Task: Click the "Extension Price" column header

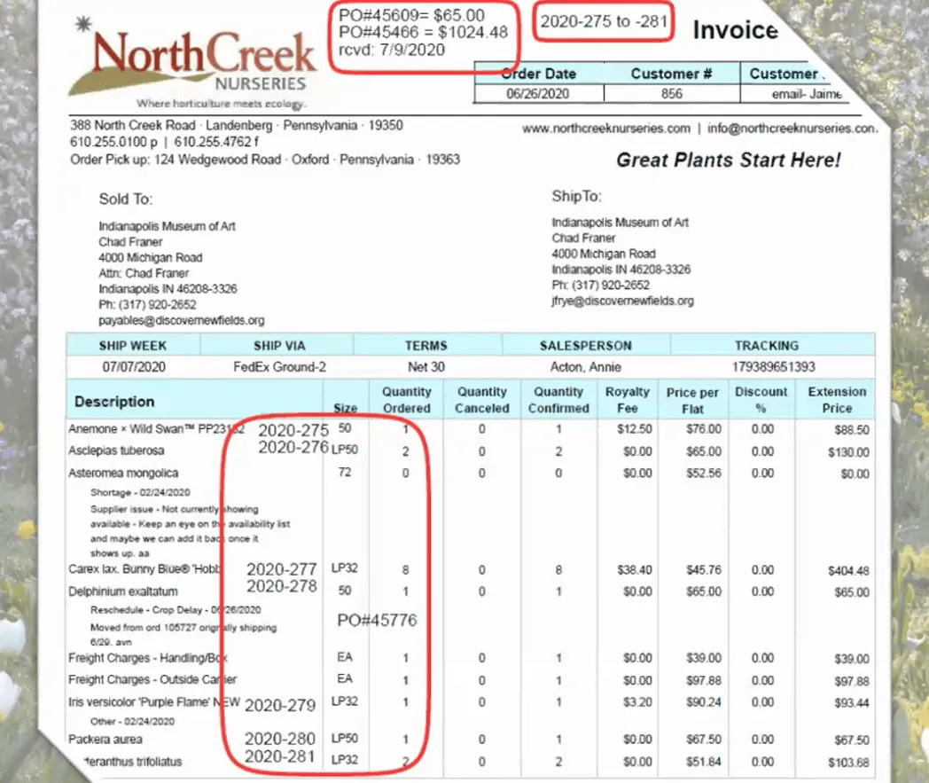Action: pos(837,400)
